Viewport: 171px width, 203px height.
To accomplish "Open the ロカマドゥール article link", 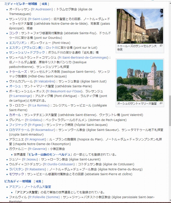I will pos(19,130).
